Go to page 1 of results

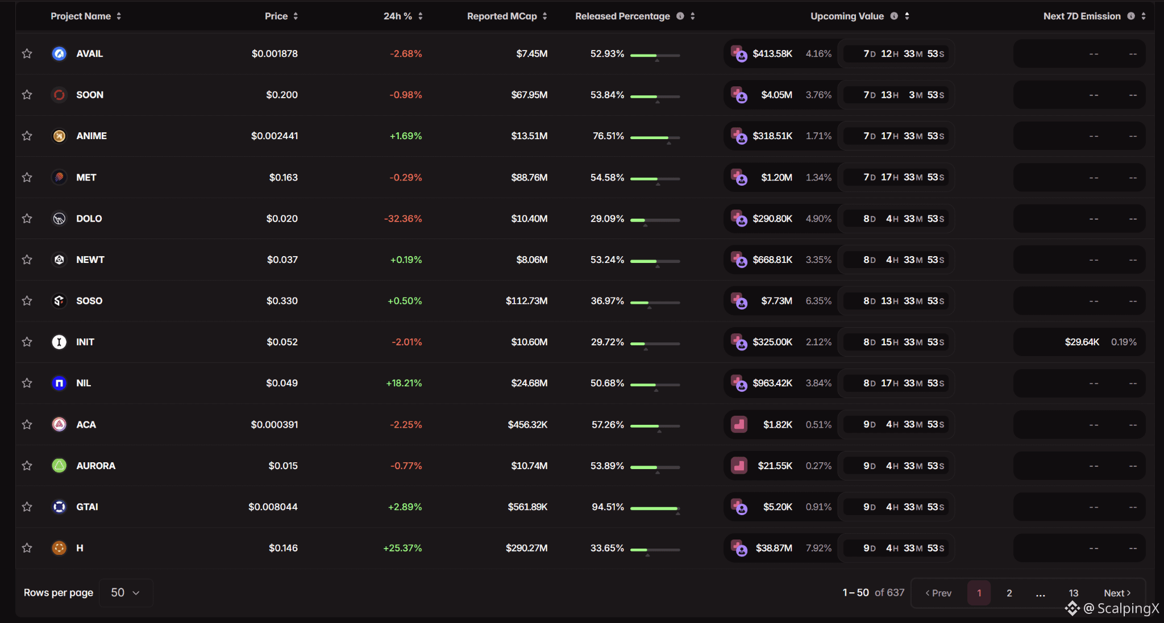tap(979, 593)
